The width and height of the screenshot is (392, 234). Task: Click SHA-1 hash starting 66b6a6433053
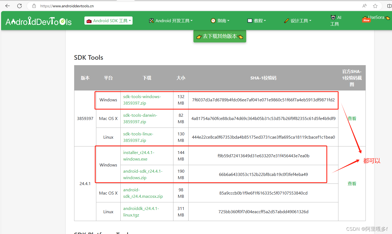tap(263, 174)
